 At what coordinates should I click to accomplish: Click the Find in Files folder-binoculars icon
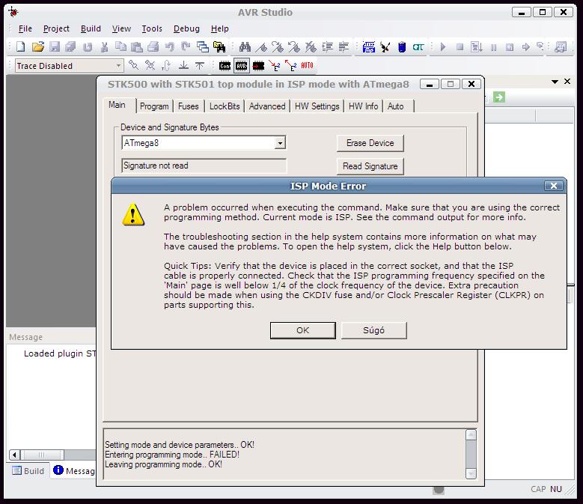pos(219,47)
